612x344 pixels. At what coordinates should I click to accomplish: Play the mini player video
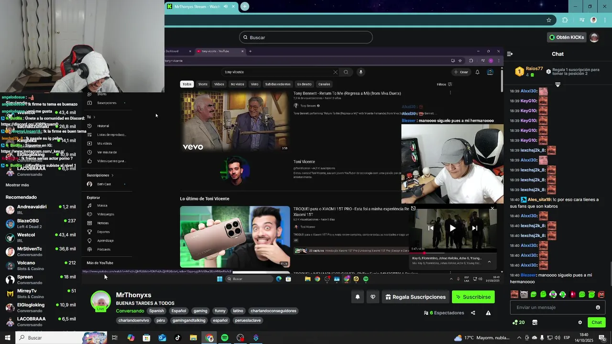pos(452,228)
